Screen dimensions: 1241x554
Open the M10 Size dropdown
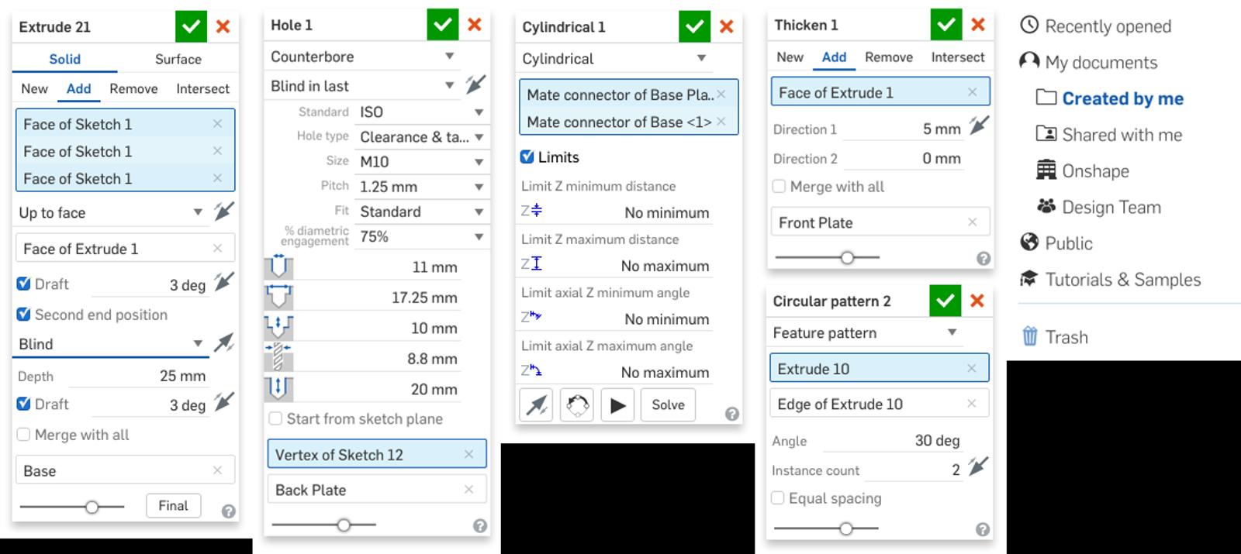[x=479, y=162]
